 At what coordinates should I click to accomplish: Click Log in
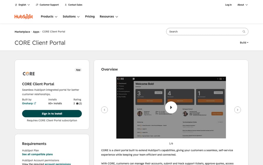coord(228,5)
